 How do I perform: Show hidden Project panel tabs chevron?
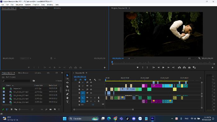[x=62, y=73]
